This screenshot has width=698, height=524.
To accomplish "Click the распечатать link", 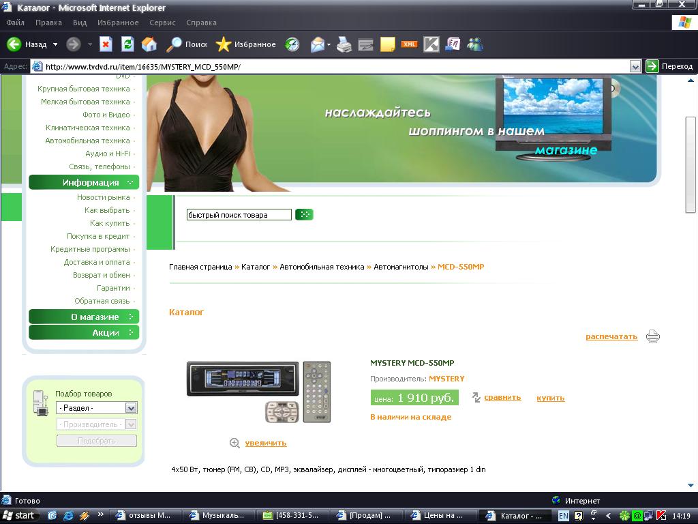I will point(611,336).
